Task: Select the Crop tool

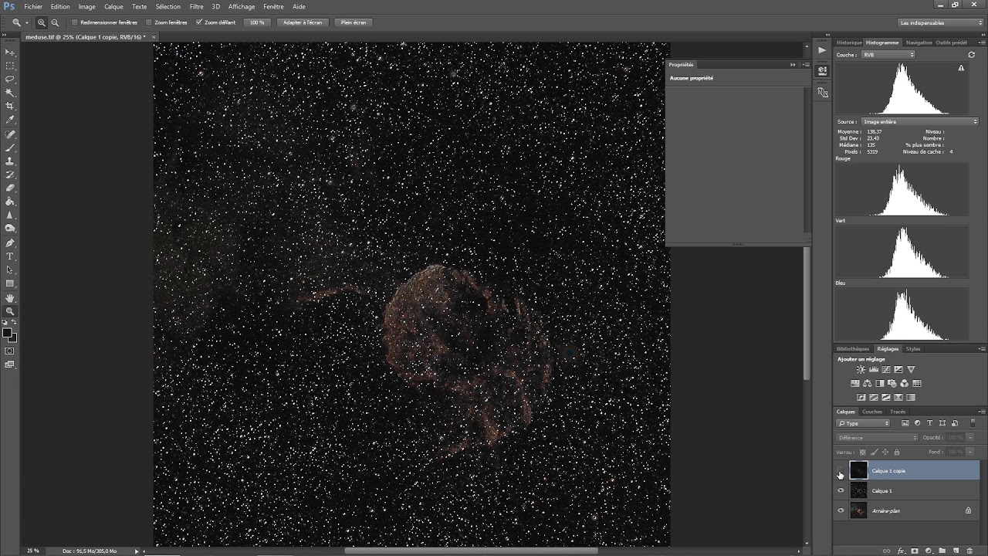Action: click(10, 106)
